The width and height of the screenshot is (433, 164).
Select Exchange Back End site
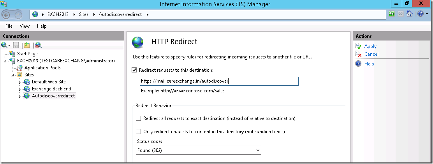[51, 89]
